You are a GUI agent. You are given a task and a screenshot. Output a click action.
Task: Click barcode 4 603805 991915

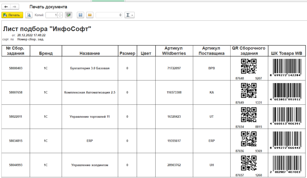click(286, 92)
